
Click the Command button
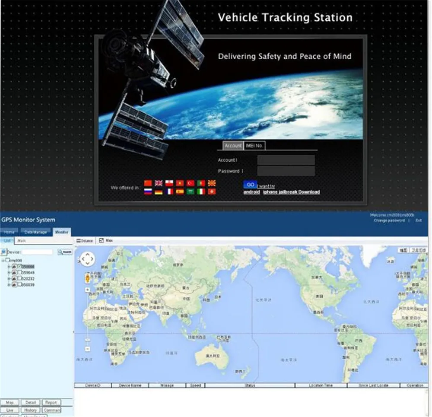(x=51, y=410)
